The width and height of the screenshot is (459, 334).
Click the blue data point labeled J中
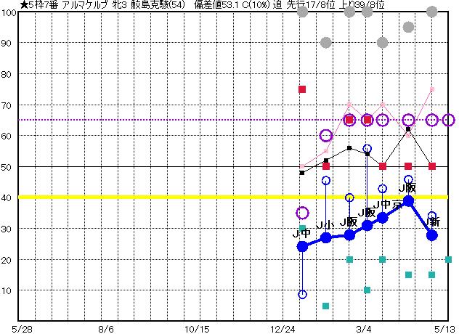click(x=302, y=246)
